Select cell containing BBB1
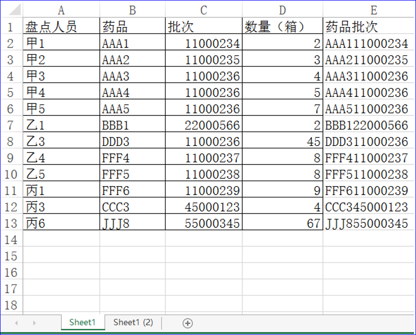 pyautogui.click(x=133, y=125)
